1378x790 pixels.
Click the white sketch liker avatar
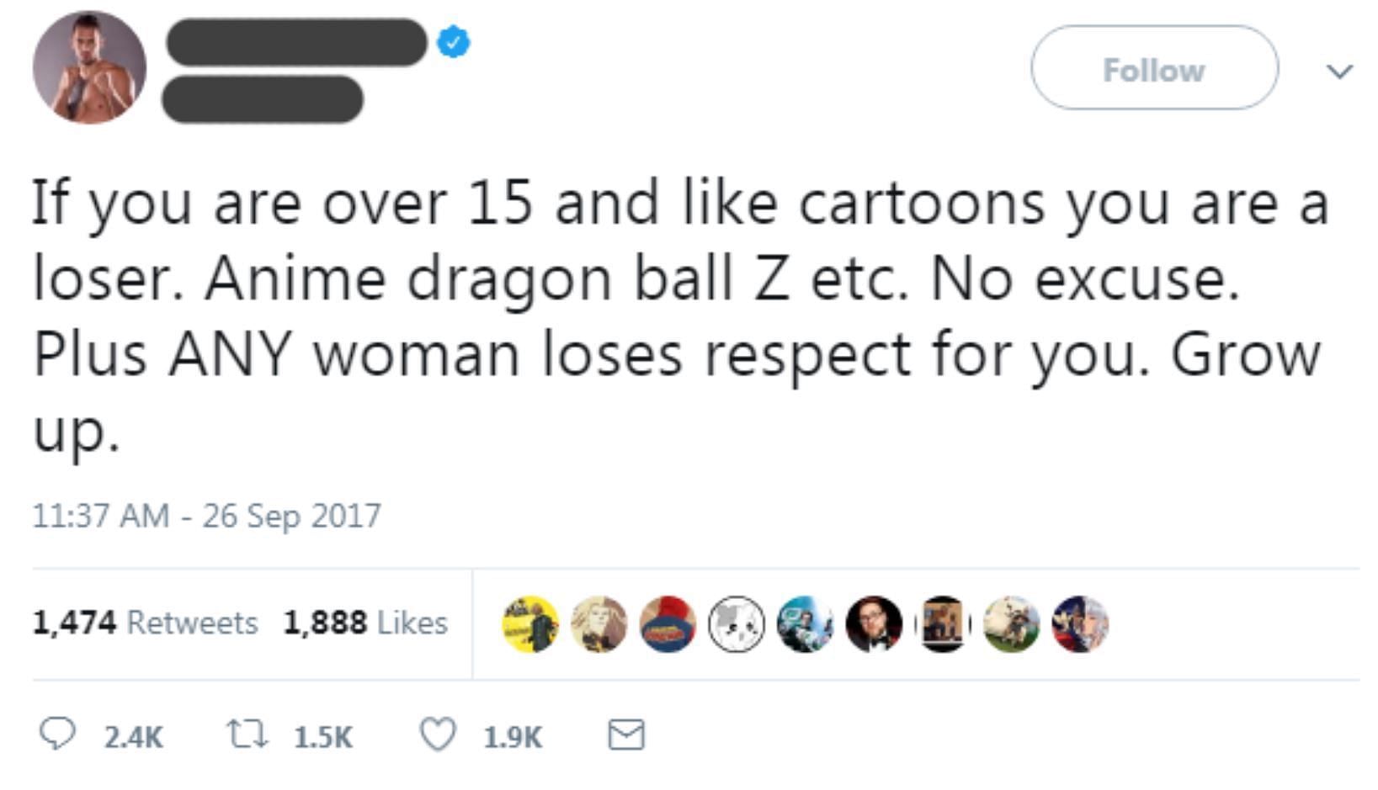(737, 624)
